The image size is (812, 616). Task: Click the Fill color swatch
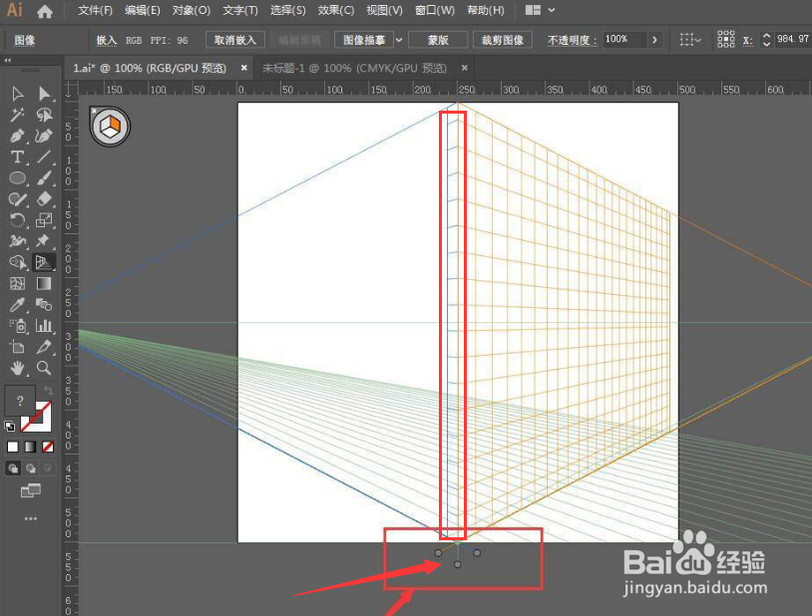click(20, 400)
